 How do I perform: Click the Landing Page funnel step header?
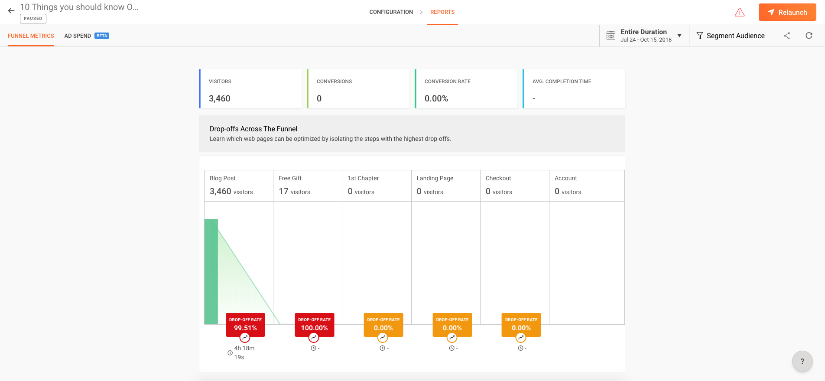[x=445, y=186]
